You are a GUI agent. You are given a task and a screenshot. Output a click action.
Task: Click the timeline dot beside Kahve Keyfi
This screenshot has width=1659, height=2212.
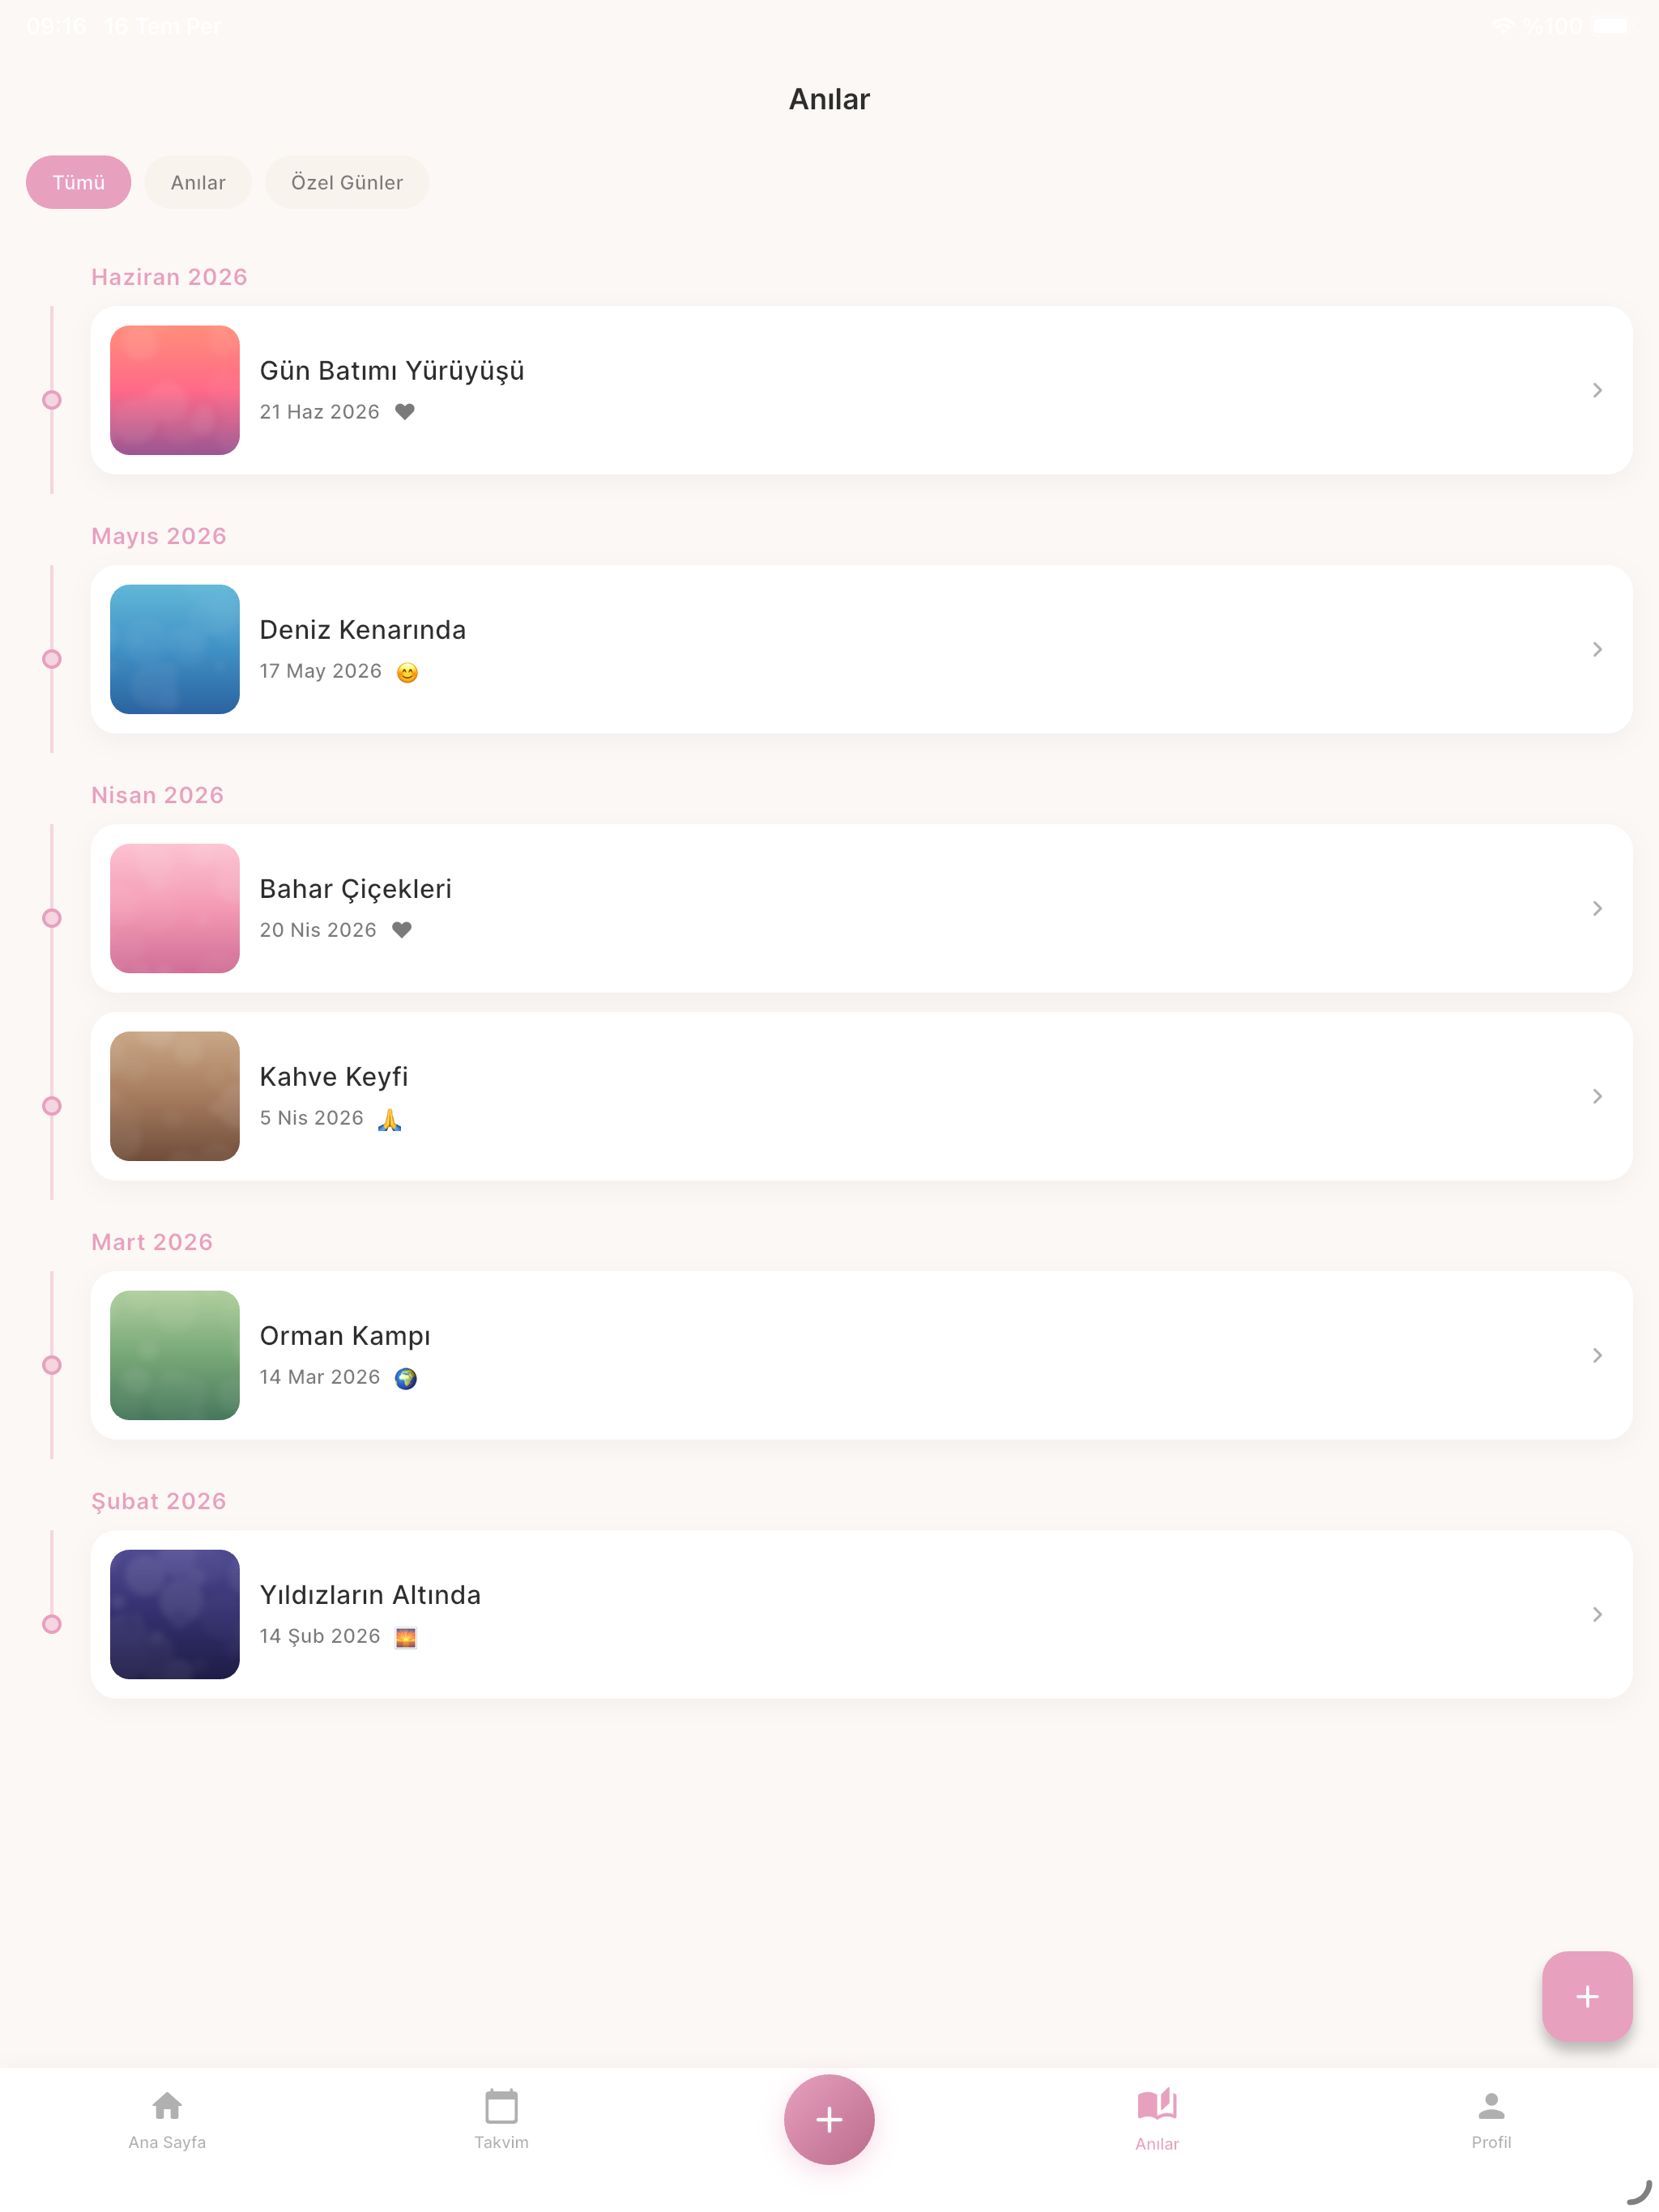click(52, 1106)
